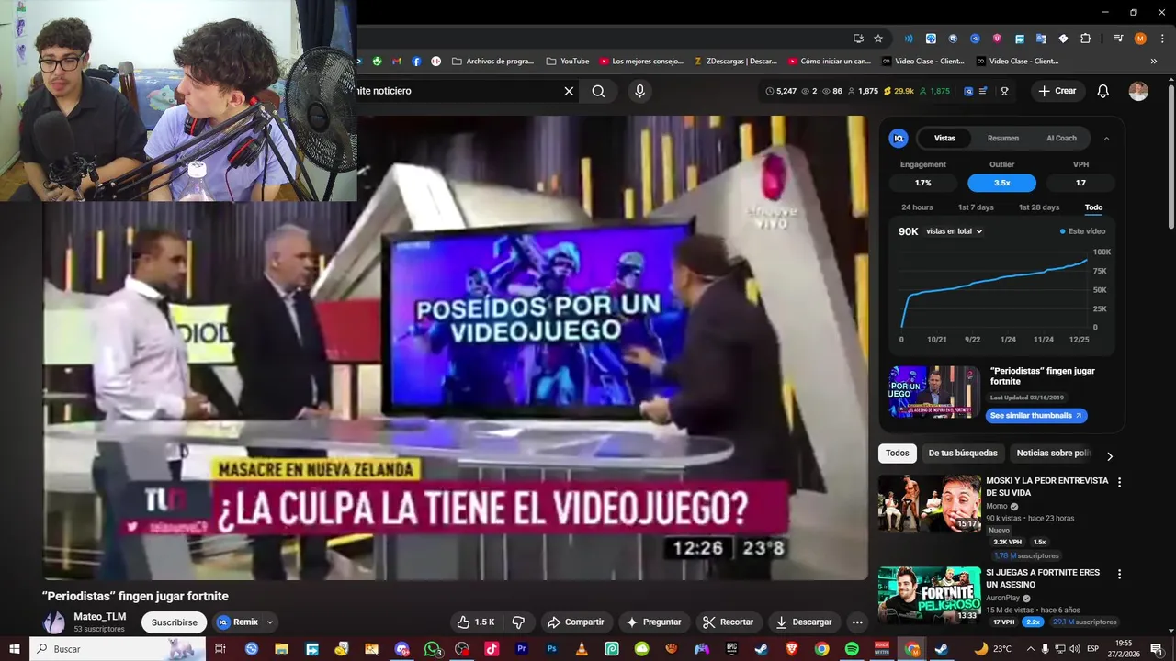The image size is (1176, 661).
Task: Dislike the video with thumbs down
Action: pyautogui.click(x=518, y=622)
